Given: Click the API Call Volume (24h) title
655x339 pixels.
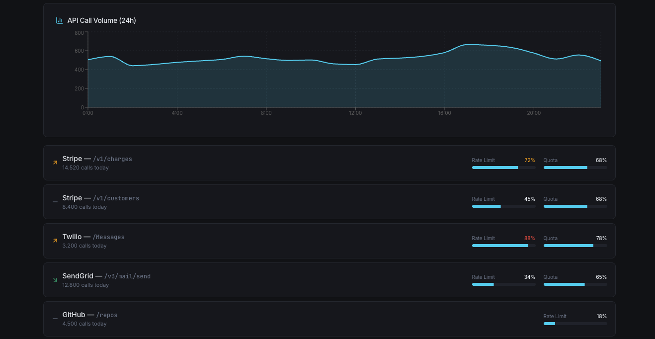Looking at the screenshot, I should (101, 20).
